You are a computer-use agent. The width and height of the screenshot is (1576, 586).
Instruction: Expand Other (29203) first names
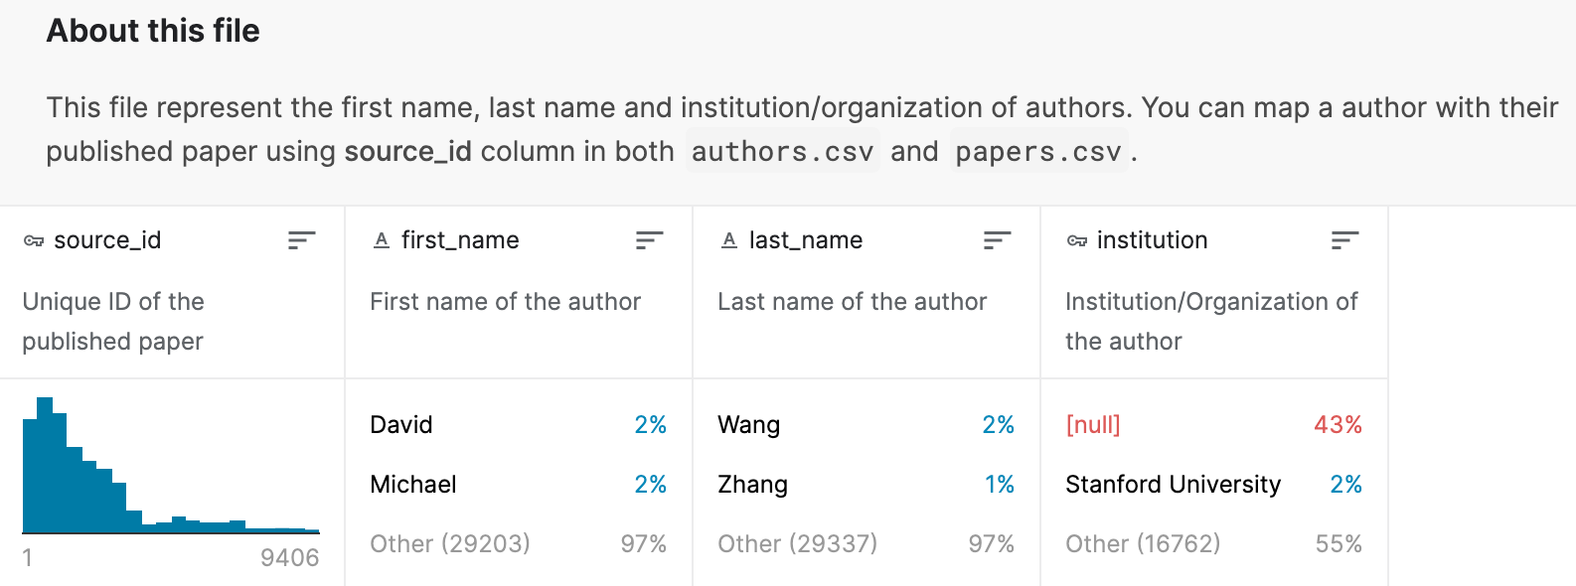[x=518, y=544]
